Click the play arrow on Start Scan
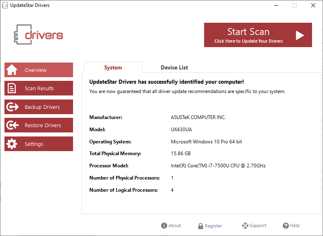The image size is (323, 236). pyautogui.click(x=300, y=35)
